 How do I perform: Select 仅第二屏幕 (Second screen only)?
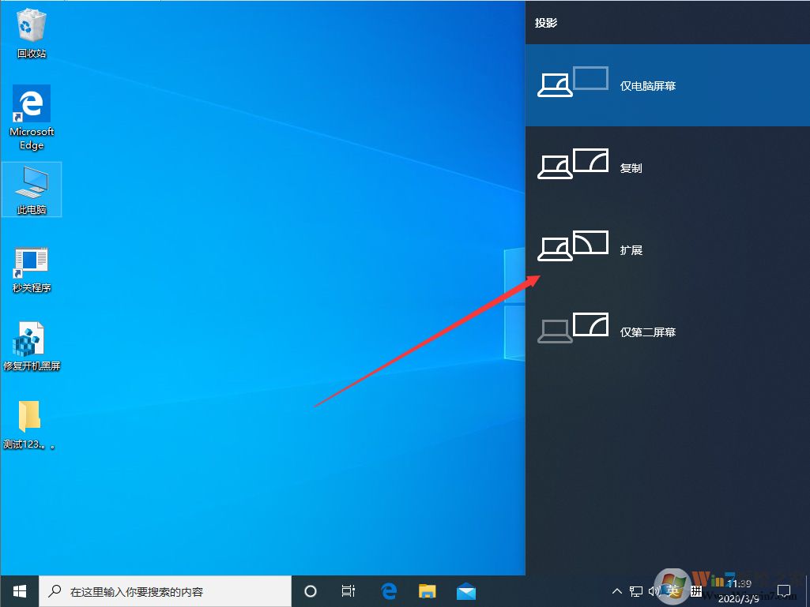668,332
